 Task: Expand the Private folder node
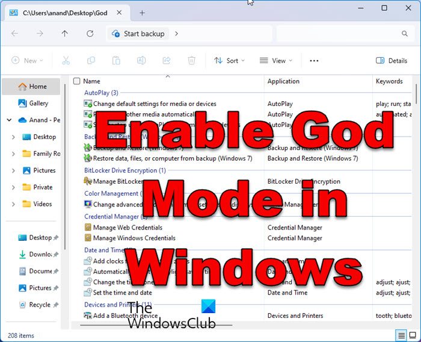(x=13, y=187)
